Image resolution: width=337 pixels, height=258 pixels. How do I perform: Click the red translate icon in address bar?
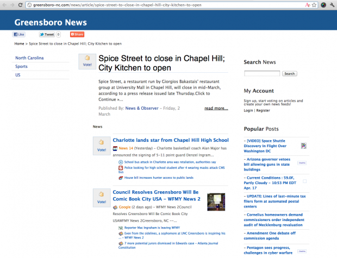(308, 5)
